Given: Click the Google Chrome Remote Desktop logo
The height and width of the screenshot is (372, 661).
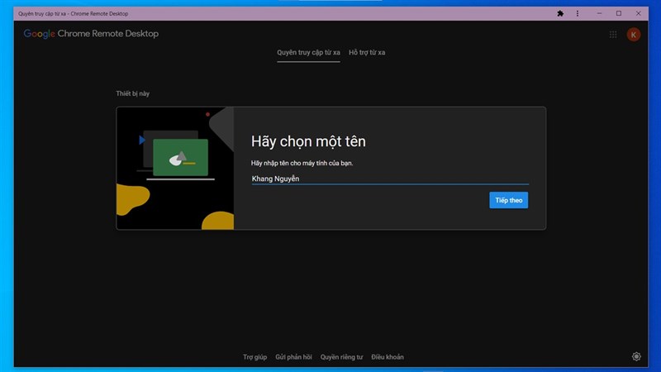Looking at the screenshot, I should coord(91,34).
